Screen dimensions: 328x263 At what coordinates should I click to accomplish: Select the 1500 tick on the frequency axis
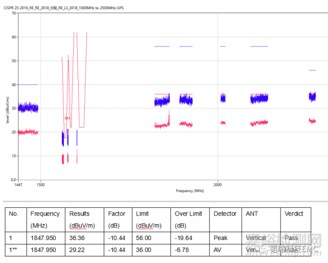coord(40,184)
